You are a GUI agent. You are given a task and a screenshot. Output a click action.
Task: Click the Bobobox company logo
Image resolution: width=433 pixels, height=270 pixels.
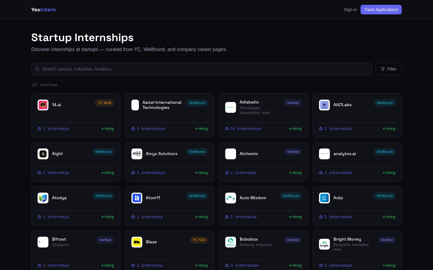point(231,242)
